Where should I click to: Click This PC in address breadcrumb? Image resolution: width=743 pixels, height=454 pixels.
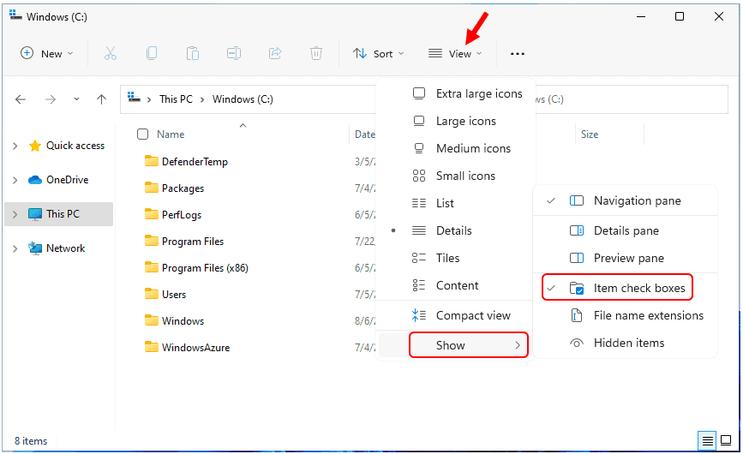pyautogui.click(x=176, y=99)
